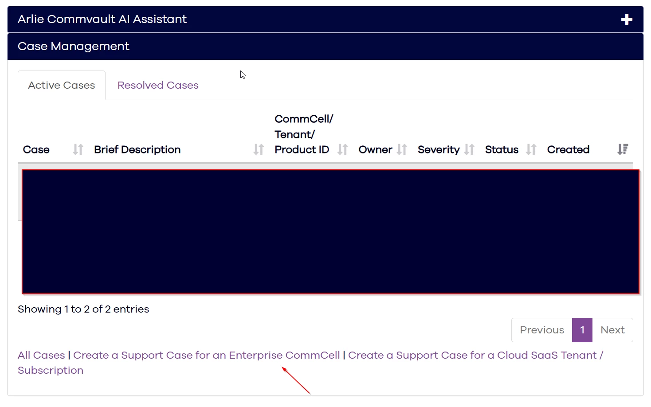Click the 'Showing 1 to 2 of 2 entries' text
Image resolution: width=651 pixels, height=407 pixels.
coord(83,309)
